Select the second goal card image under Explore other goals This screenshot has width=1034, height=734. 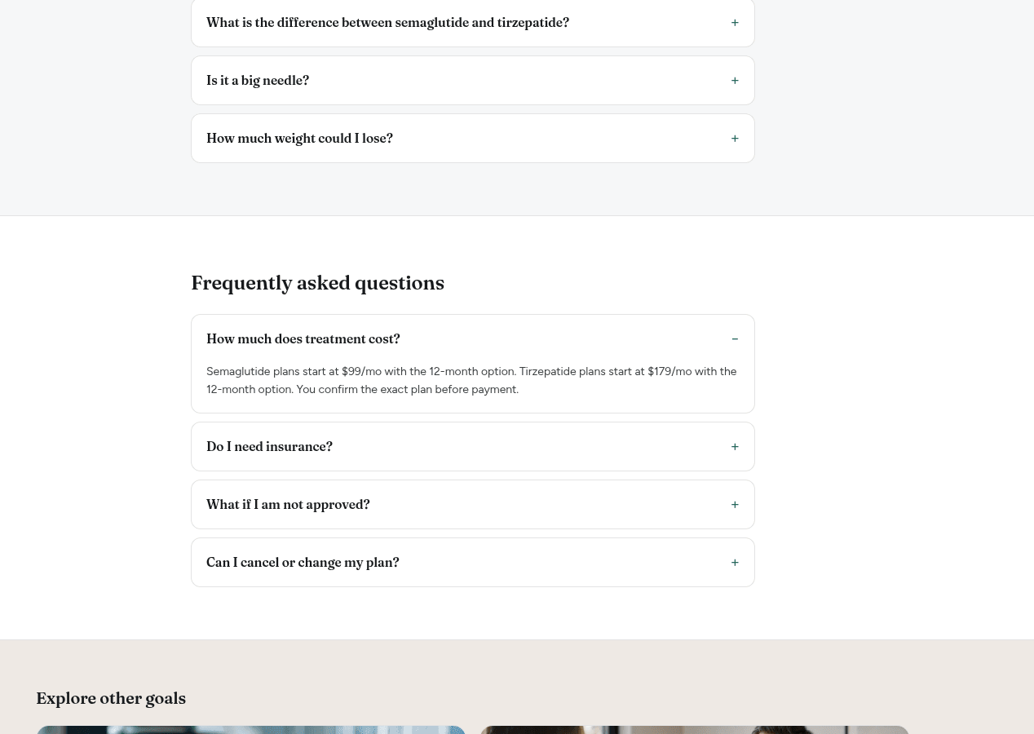tap(695, 730)
